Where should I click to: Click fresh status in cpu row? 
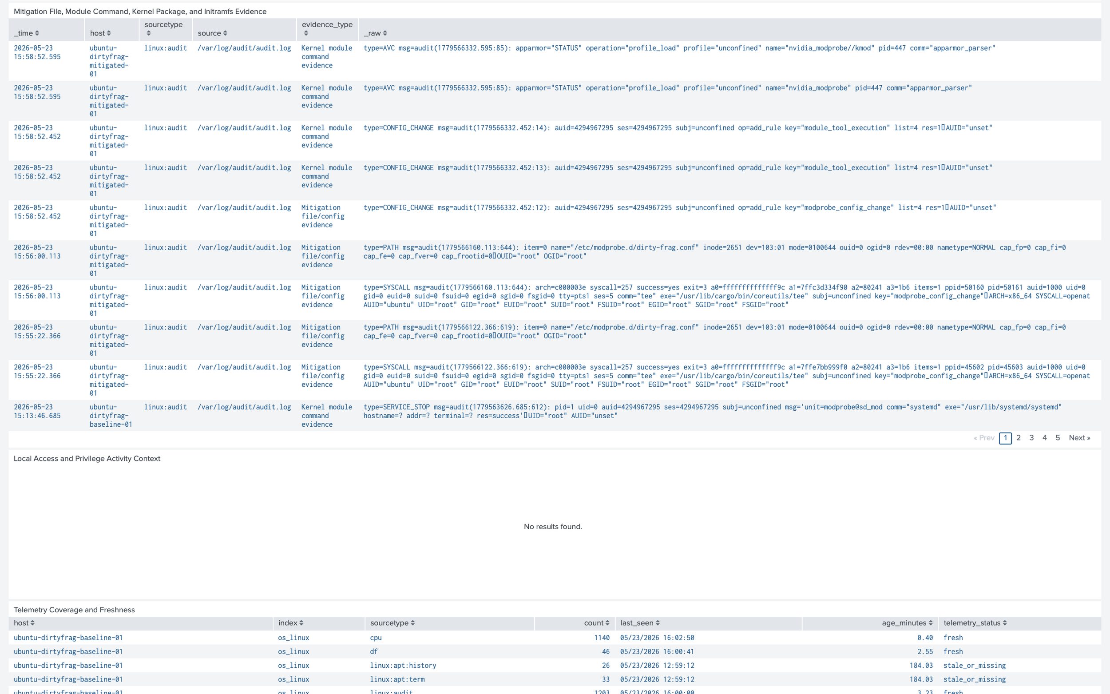tap(953, 638)
